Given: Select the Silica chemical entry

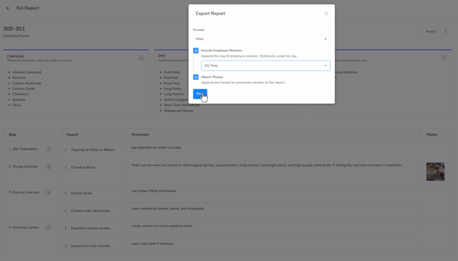Looking at the screenshot, I should [x=17, y=105].
